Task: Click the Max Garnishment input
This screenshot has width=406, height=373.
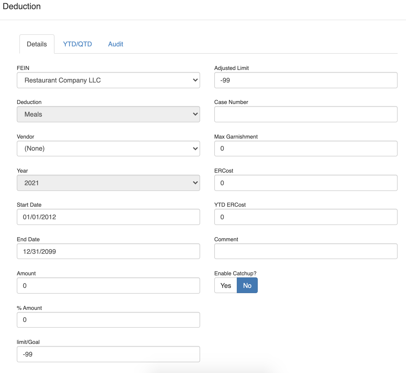Action: [305, 148]
